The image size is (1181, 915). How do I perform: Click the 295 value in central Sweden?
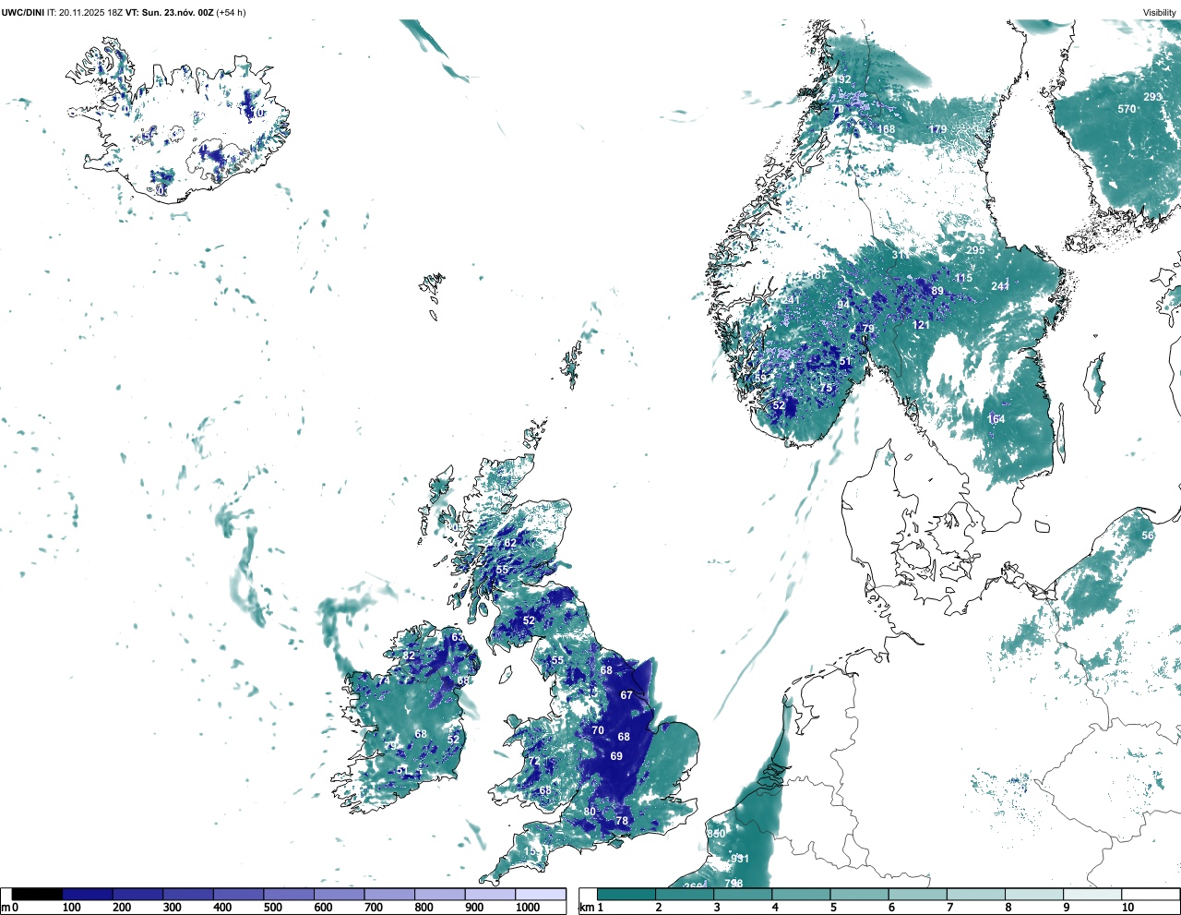click(x=975, y=250)
